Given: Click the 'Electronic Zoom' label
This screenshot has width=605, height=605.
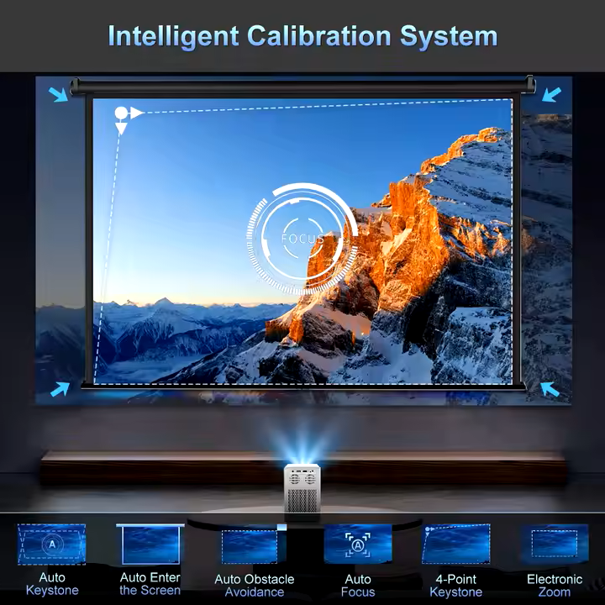Looking at the screenshot, I should 555,586.
